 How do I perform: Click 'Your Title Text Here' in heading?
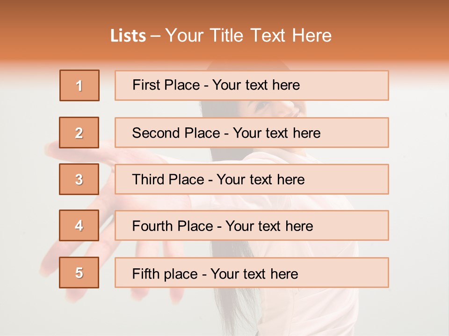point(248,36)
